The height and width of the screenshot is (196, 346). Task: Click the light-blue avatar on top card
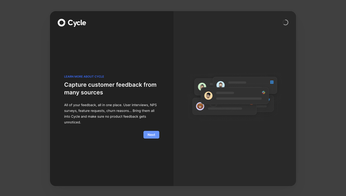click(221, 84)
